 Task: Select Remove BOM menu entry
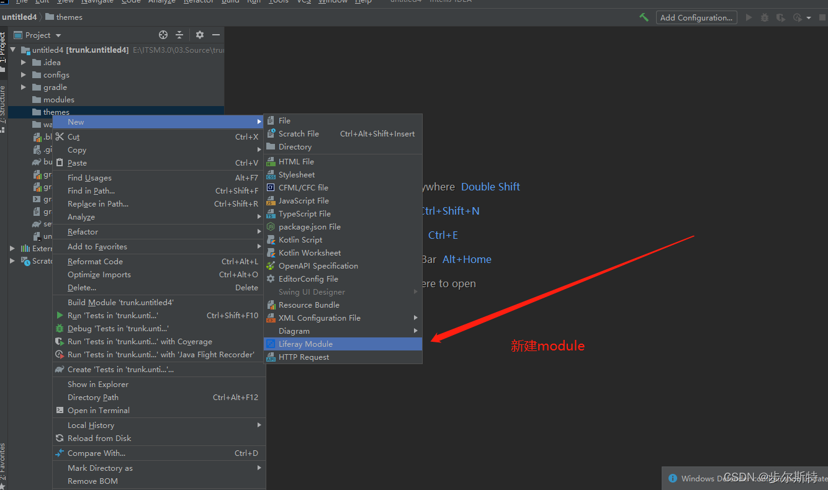(159, 481)
